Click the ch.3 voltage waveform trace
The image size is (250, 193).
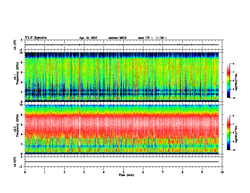coord(122,162)
